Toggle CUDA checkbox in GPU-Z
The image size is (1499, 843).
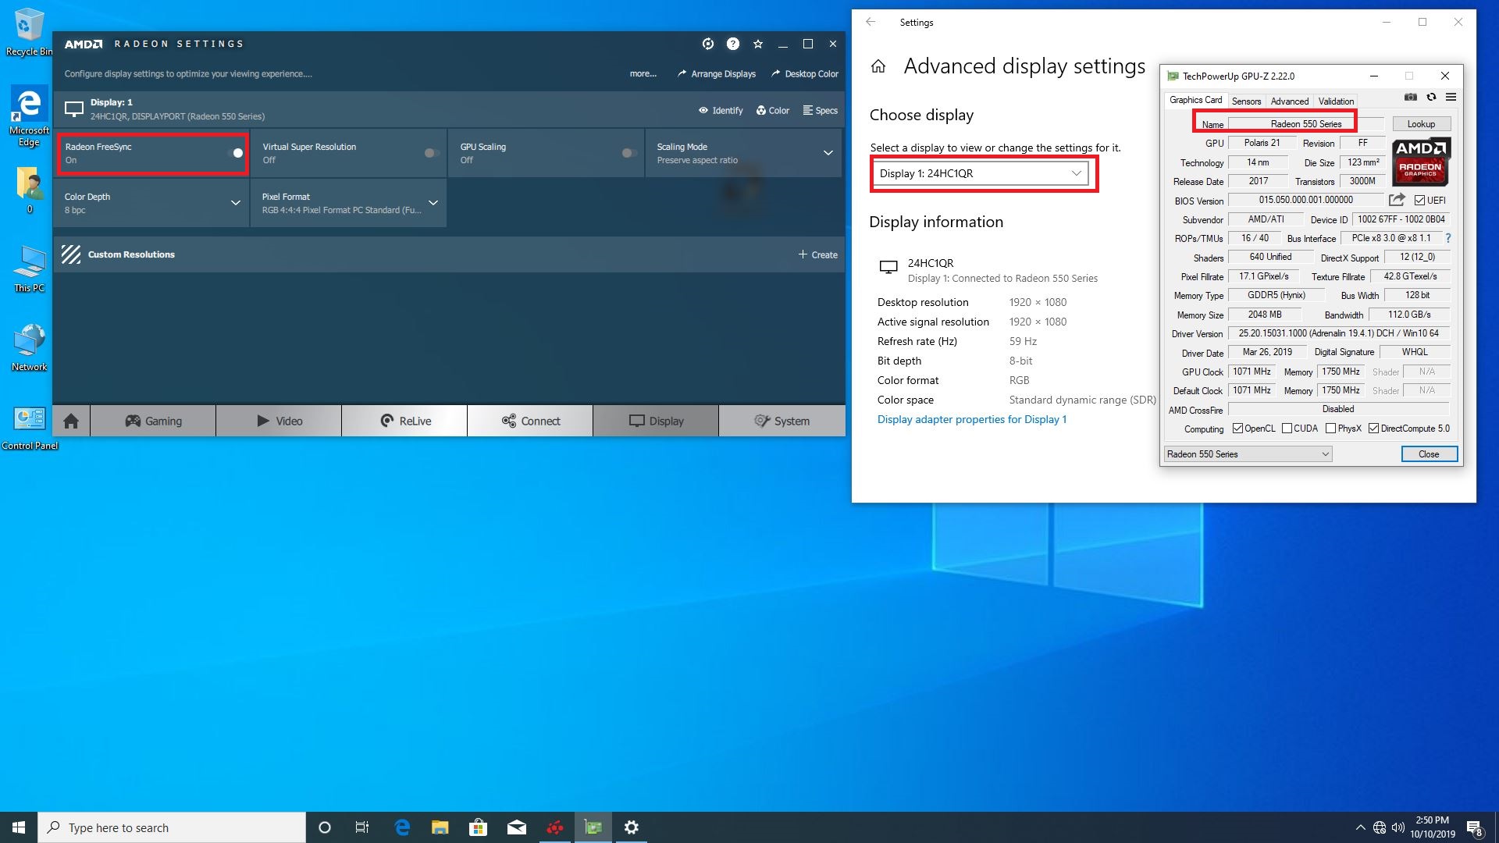click(x=1287, y=429)
